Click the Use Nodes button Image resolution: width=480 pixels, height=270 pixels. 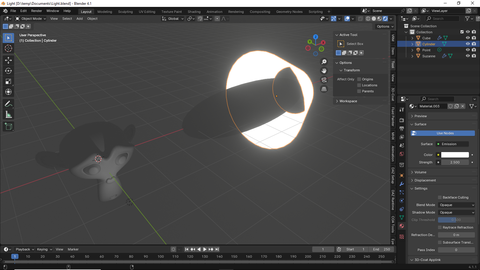443,133
